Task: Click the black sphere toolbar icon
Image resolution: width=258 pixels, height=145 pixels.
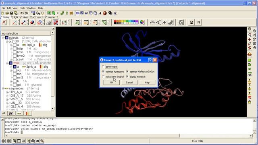Action: coord(110,13)
